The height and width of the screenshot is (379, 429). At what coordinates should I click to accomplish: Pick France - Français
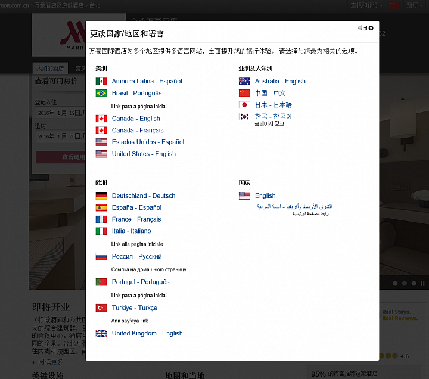[136, 219]
